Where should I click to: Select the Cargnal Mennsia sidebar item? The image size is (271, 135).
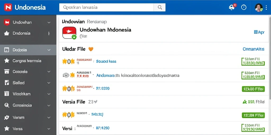(x=28, y=61)
